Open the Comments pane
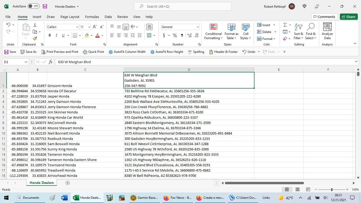 pos(324,17)
